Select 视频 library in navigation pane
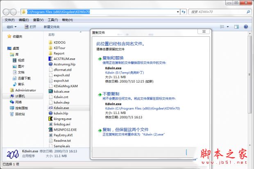This screenshot has height=169, width=254. coord(18,60)
